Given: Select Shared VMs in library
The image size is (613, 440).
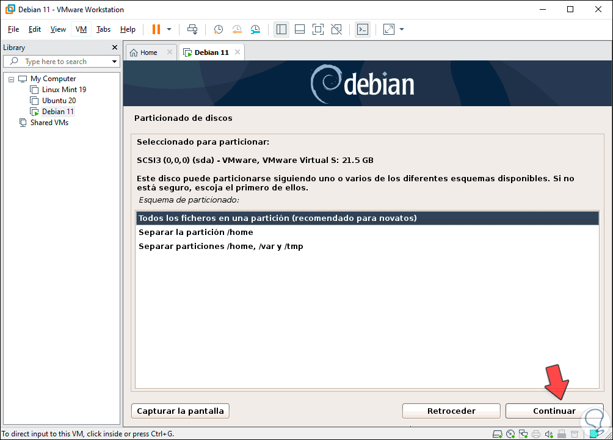Looking at the screenshot, I should coord(49,122).
